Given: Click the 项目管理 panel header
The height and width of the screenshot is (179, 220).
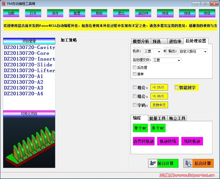Looking at the screenshot, I should (29, 41).
